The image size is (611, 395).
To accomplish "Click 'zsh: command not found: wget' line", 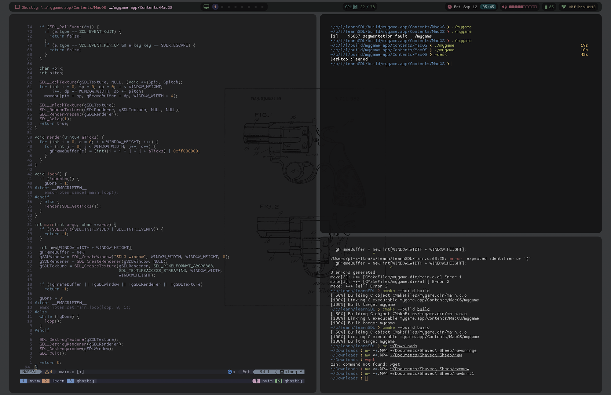I will pos(365,364).
